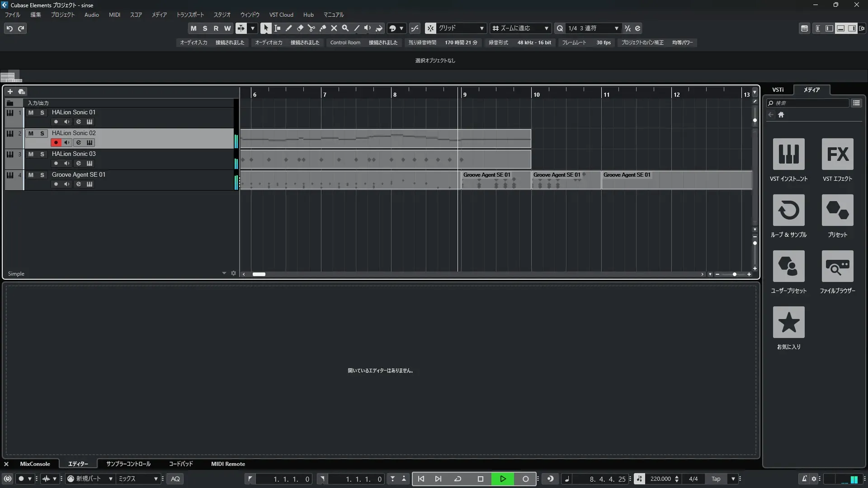Open VST Instruments in the media panel
The height and width of the screenshot is (488, 868).
pos(788,155)
